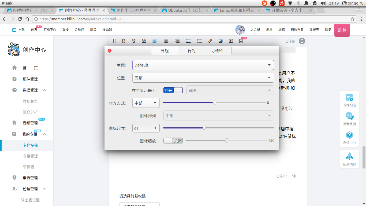Screen dimensions: 366x206
Task: Click the browser address bar URL
Action: [x=82, y=19]
